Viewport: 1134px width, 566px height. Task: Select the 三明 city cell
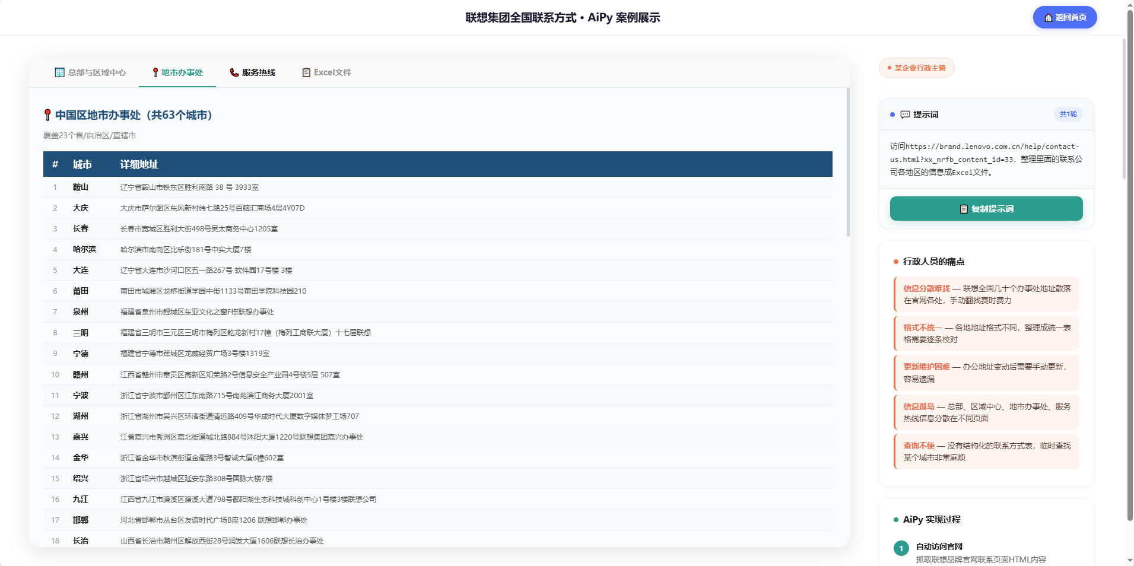point(81,333)
